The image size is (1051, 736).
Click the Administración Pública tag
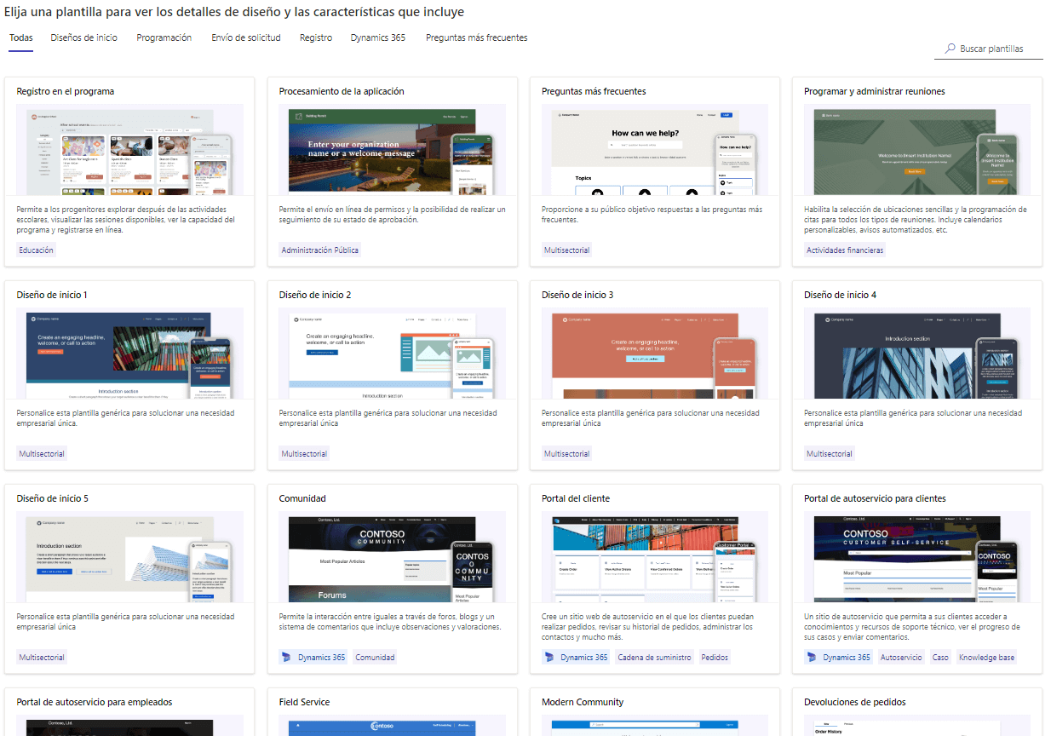click(x=320, y=250)
